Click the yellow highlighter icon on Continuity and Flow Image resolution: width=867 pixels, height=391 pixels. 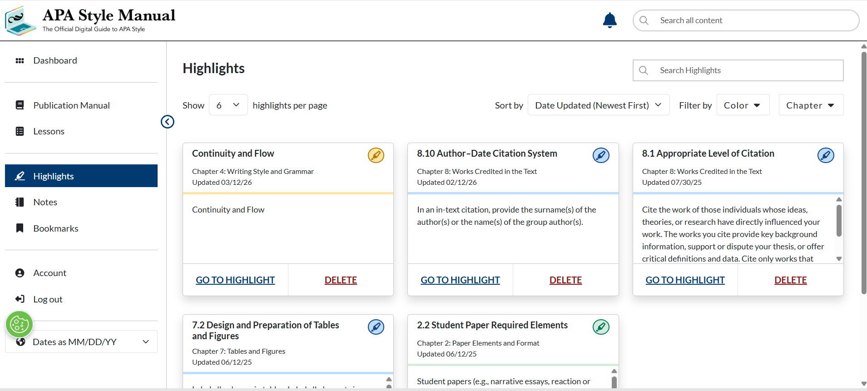376,155
